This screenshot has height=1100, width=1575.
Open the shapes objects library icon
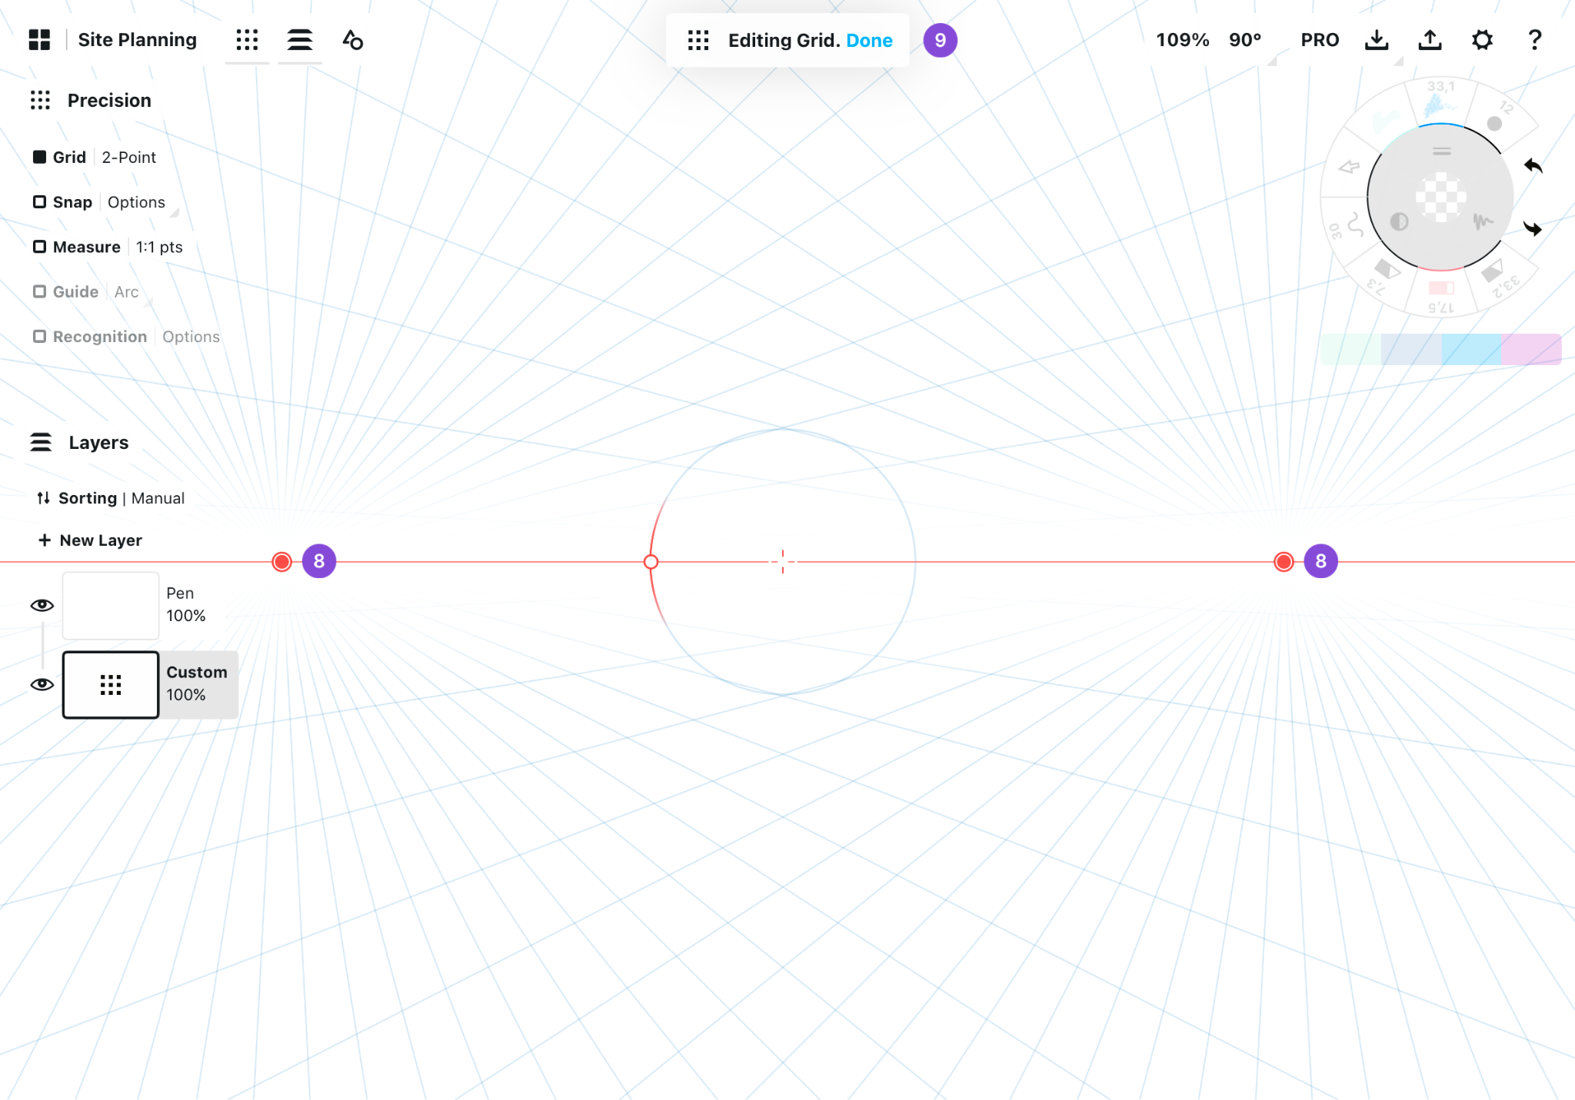point(353,40)
